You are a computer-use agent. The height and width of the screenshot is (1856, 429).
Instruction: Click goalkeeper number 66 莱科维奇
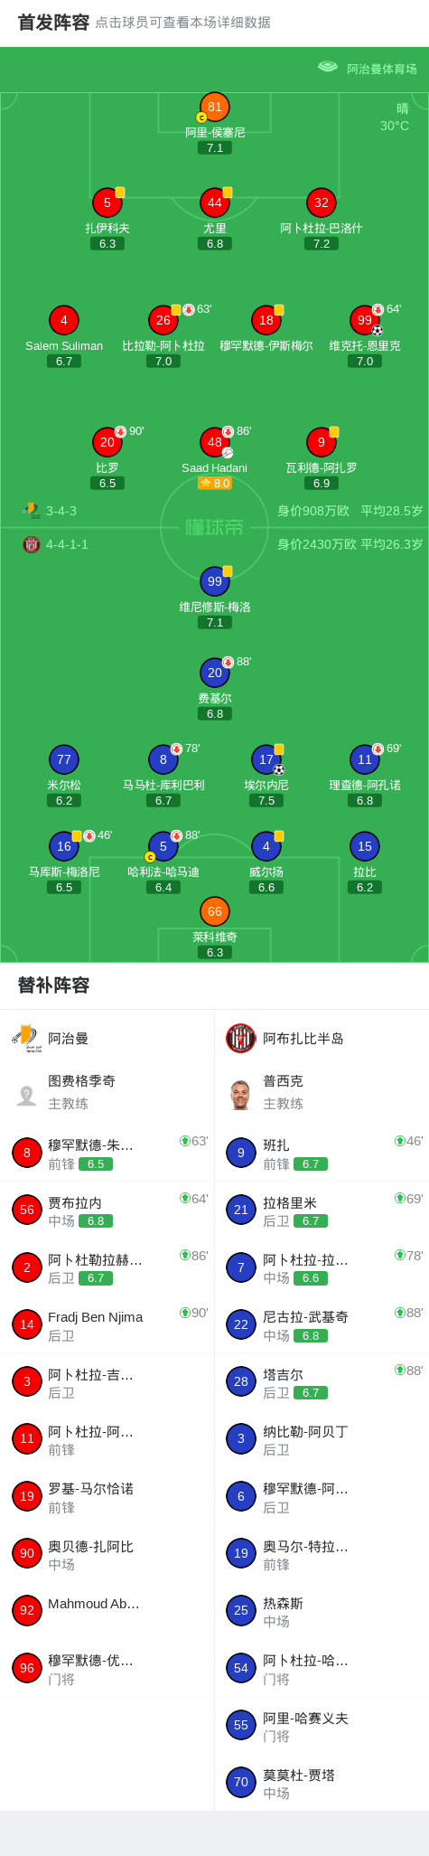click(x=214, y=911)
